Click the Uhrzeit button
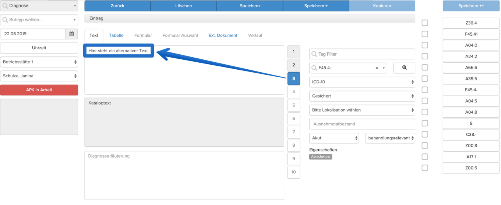Screen dimensions: 501x205 [39, 48]
